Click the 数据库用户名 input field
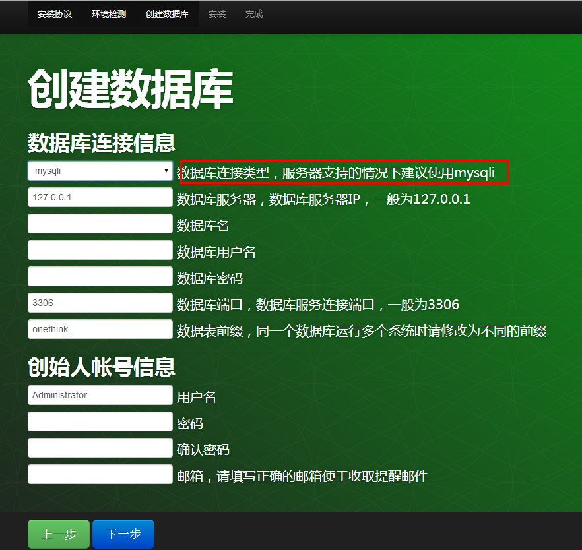The image size is (582, 550). (x=100, y=250)
